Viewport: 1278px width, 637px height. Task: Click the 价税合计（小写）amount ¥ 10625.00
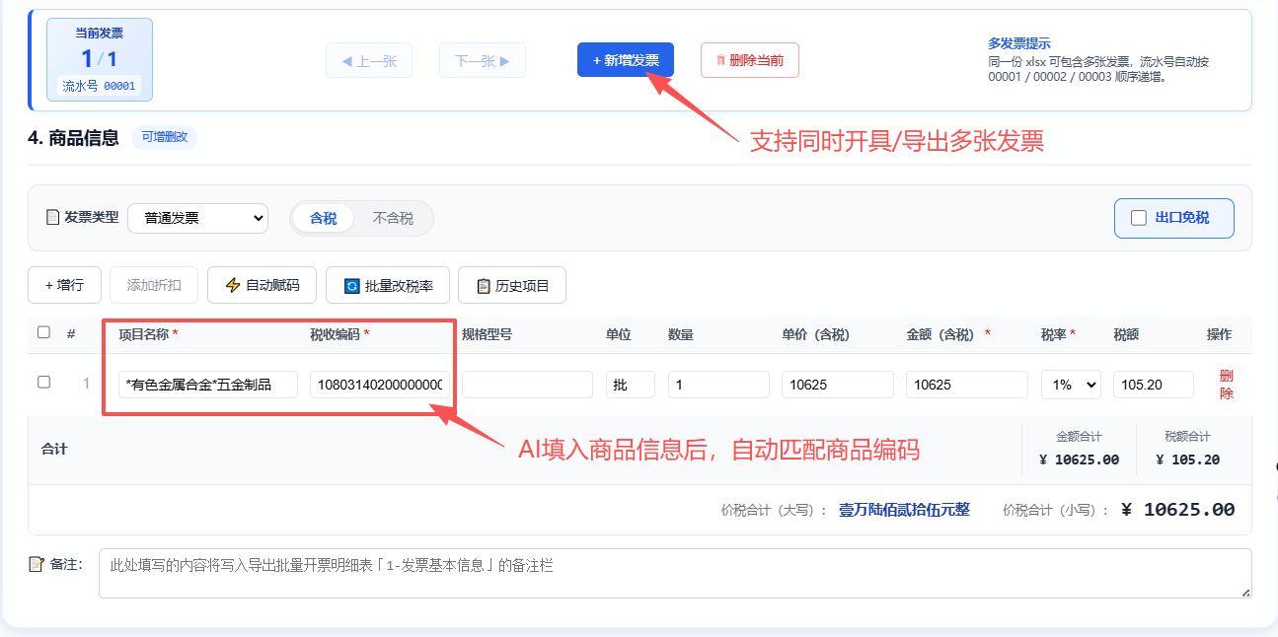pyautogui.click(x=1178, y=510)
